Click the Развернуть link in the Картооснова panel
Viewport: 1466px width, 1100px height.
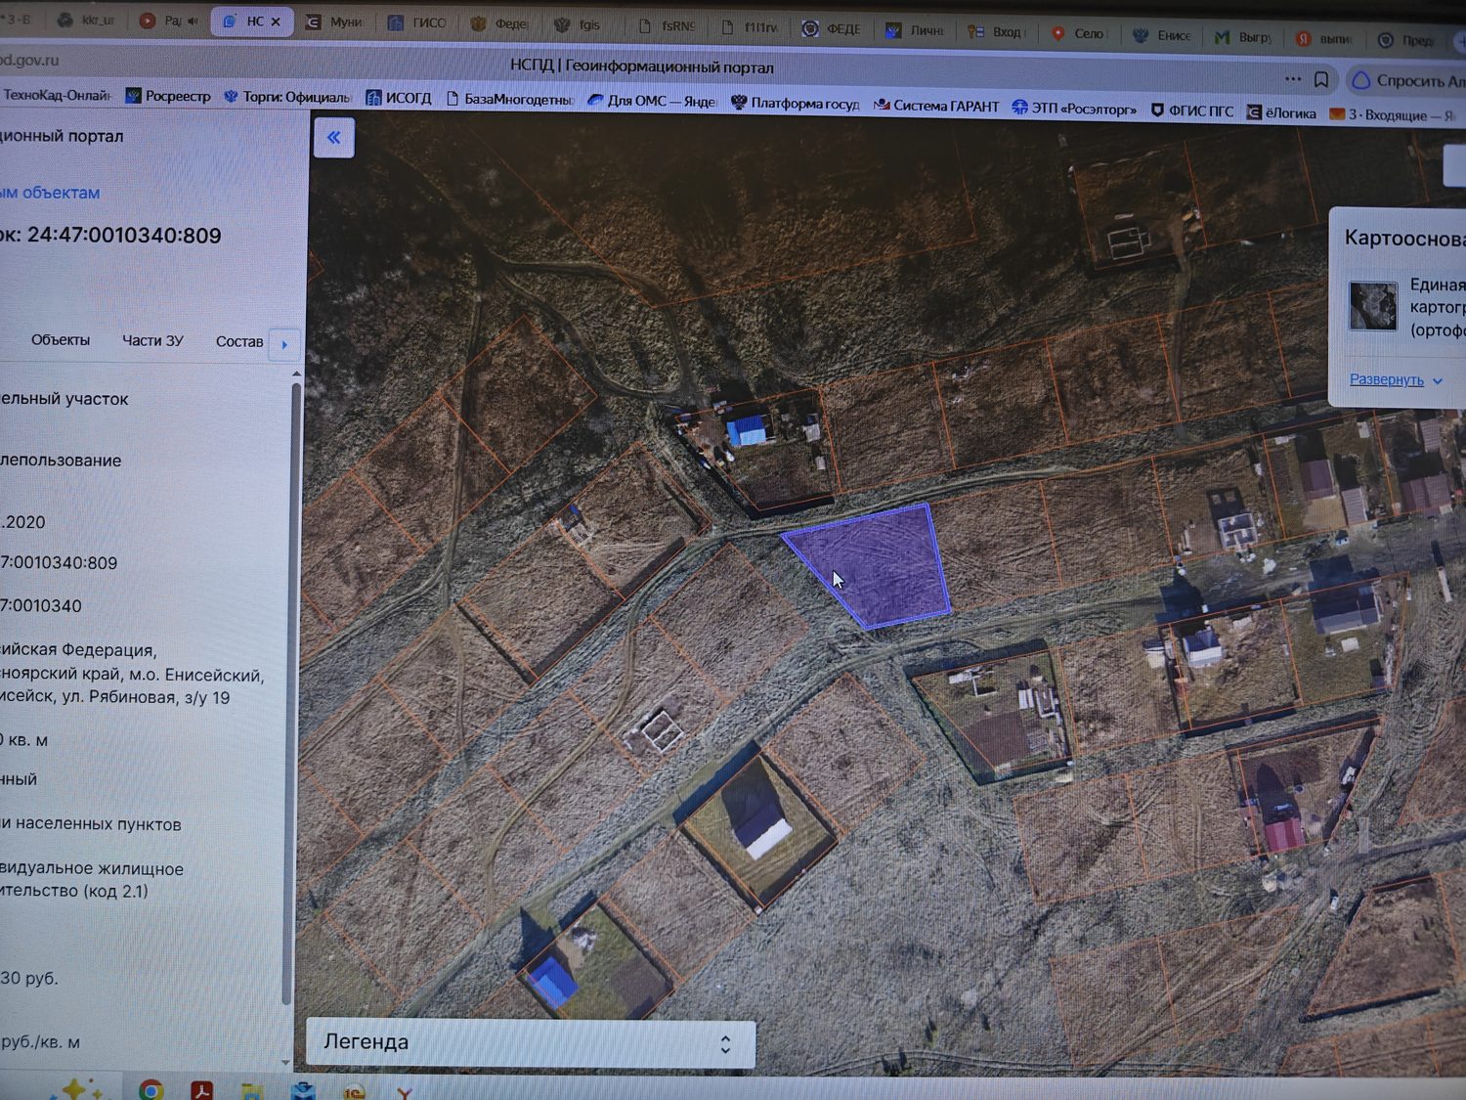(1396, 379)
